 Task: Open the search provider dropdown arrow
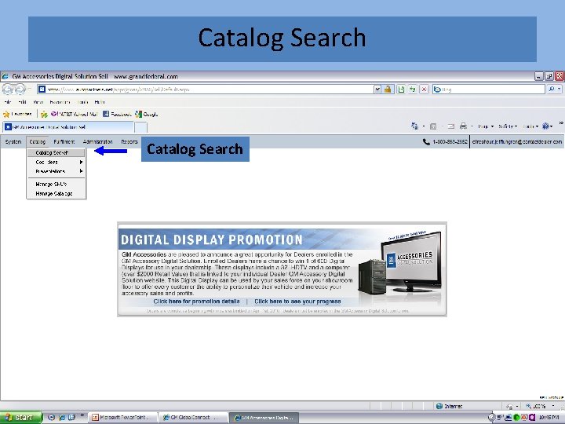tap(560, 89)
